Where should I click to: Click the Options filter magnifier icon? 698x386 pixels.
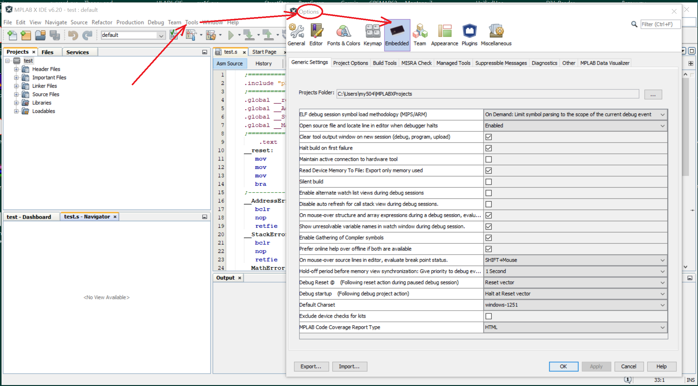click(x=634, y=24)
